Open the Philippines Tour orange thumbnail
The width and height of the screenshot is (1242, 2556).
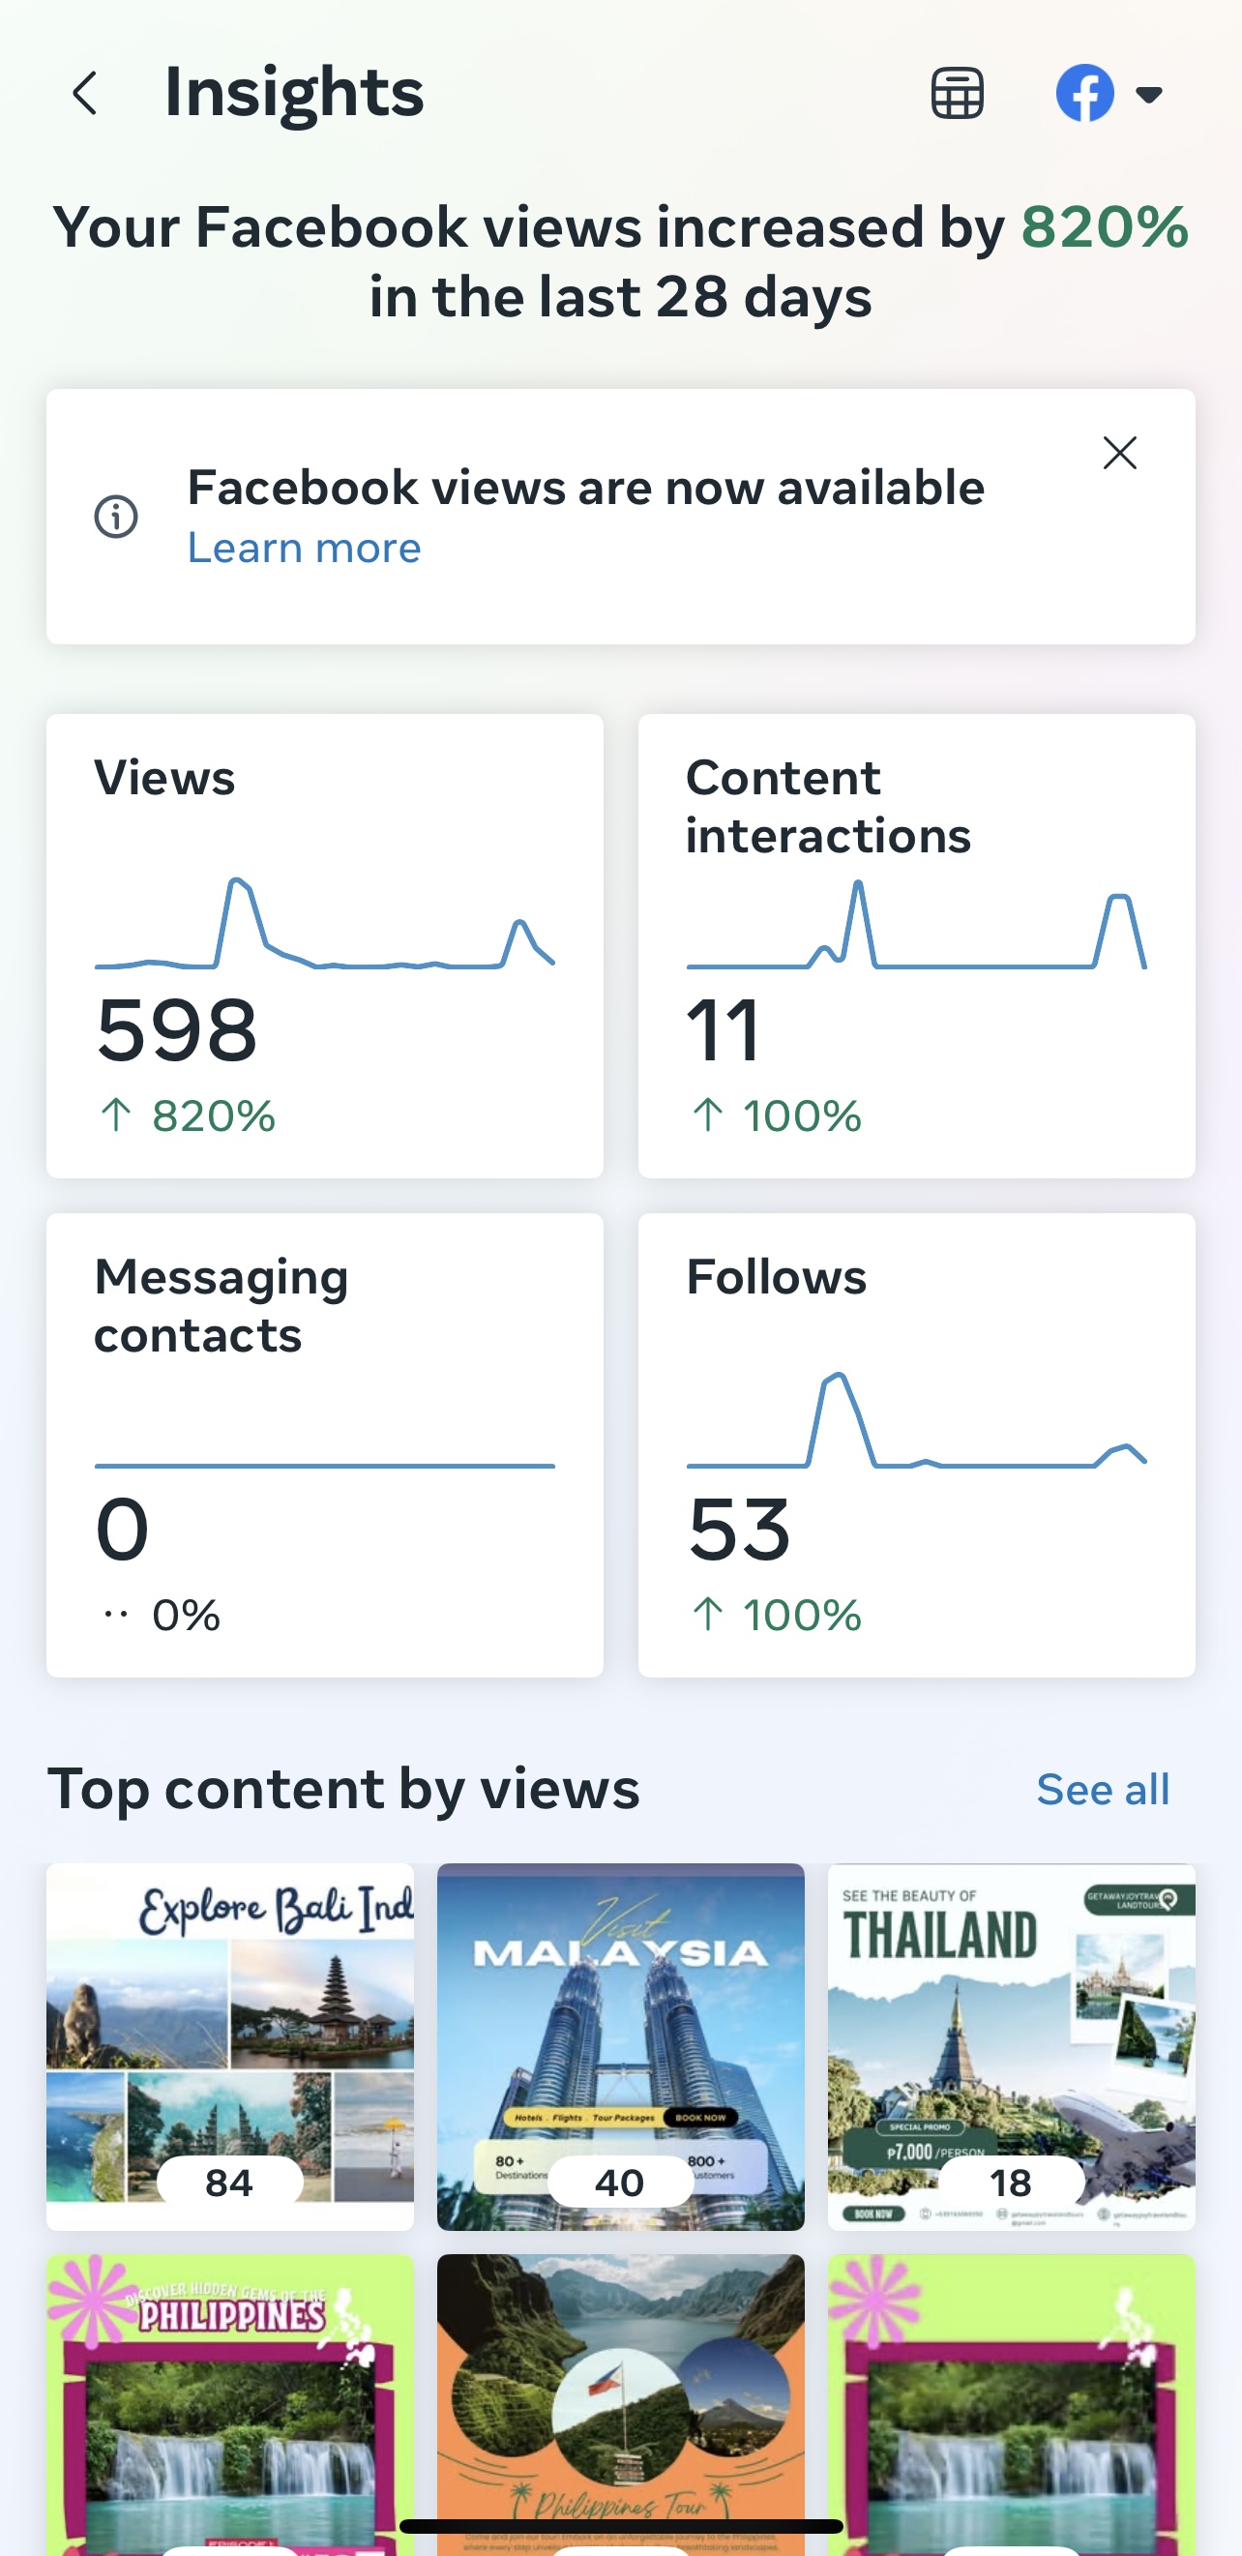tap(620, 2401)
